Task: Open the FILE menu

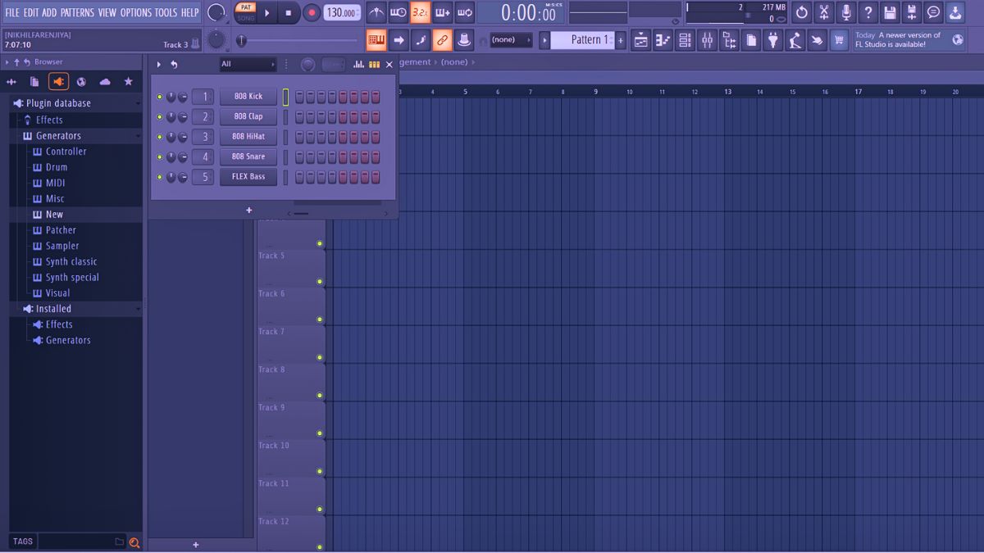Action: click(12, 12)
